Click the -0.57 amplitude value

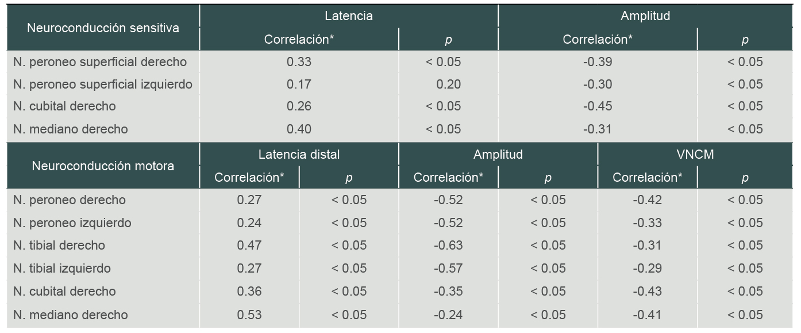tap(448, 269)
